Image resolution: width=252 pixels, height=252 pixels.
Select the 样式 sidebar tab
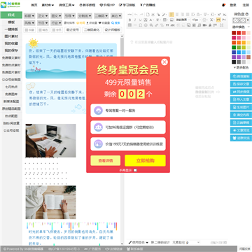11,15
